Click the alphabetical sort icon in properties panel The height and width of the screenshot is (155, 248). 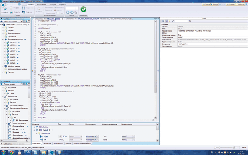click(x=190, y=21)
